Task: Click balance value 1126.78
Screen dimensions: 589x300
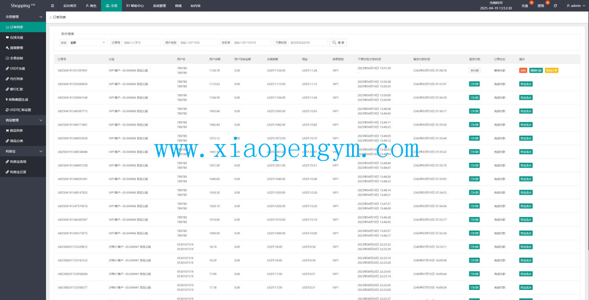Action: pyautogui.click(x=214, y=70)
